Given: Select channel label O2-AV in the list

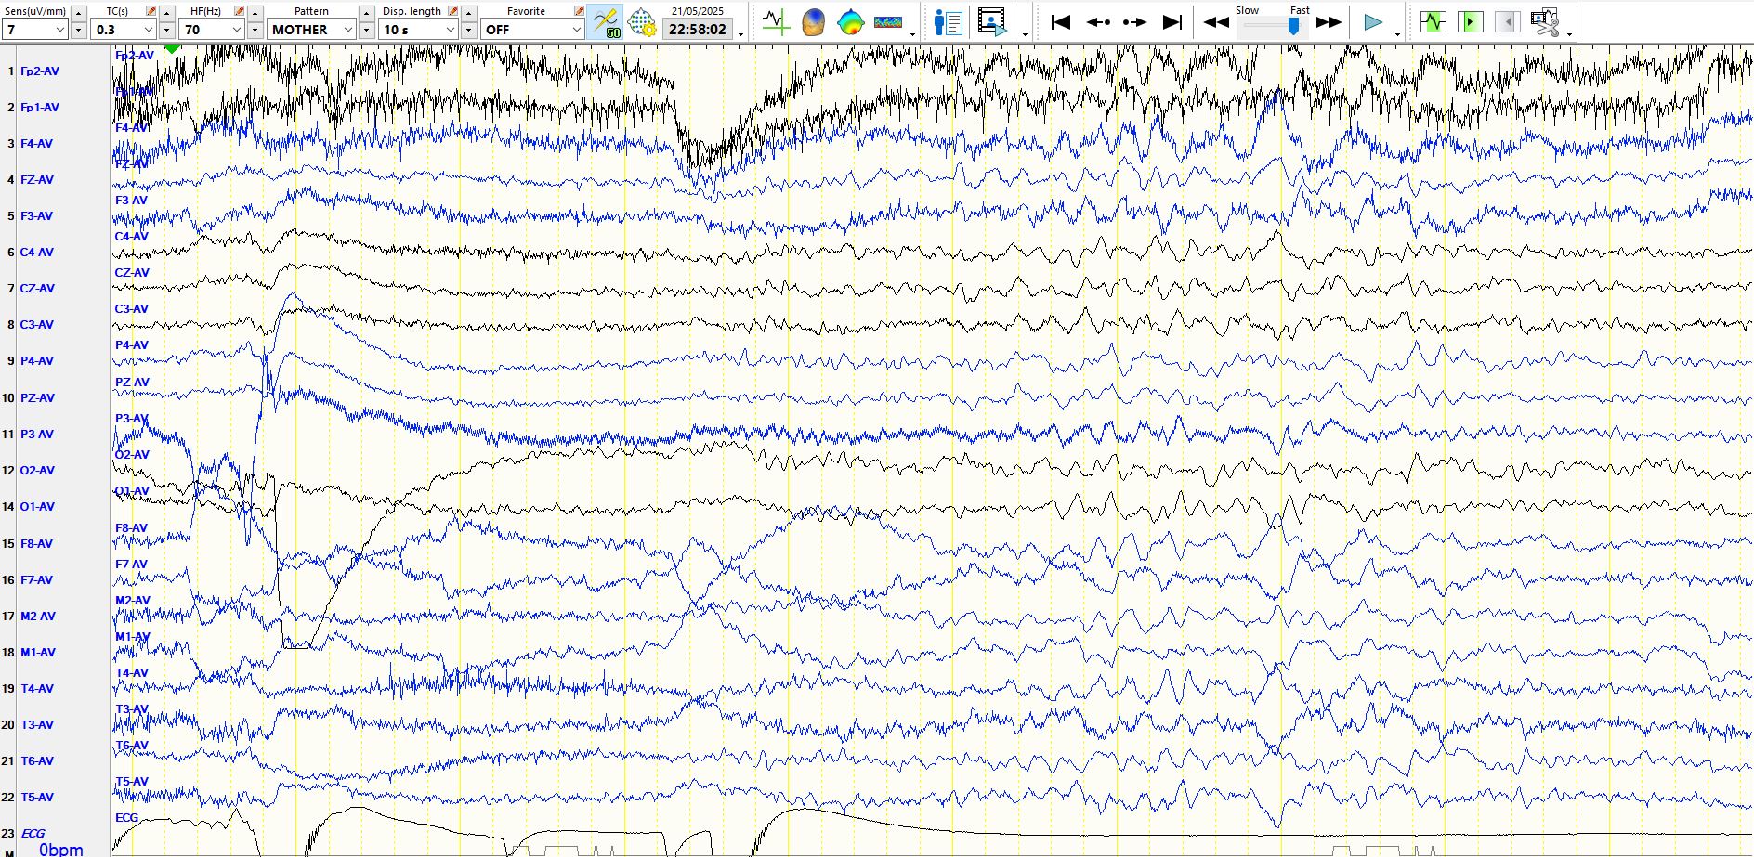Looking at the screenshot, I should coord(37,470).
